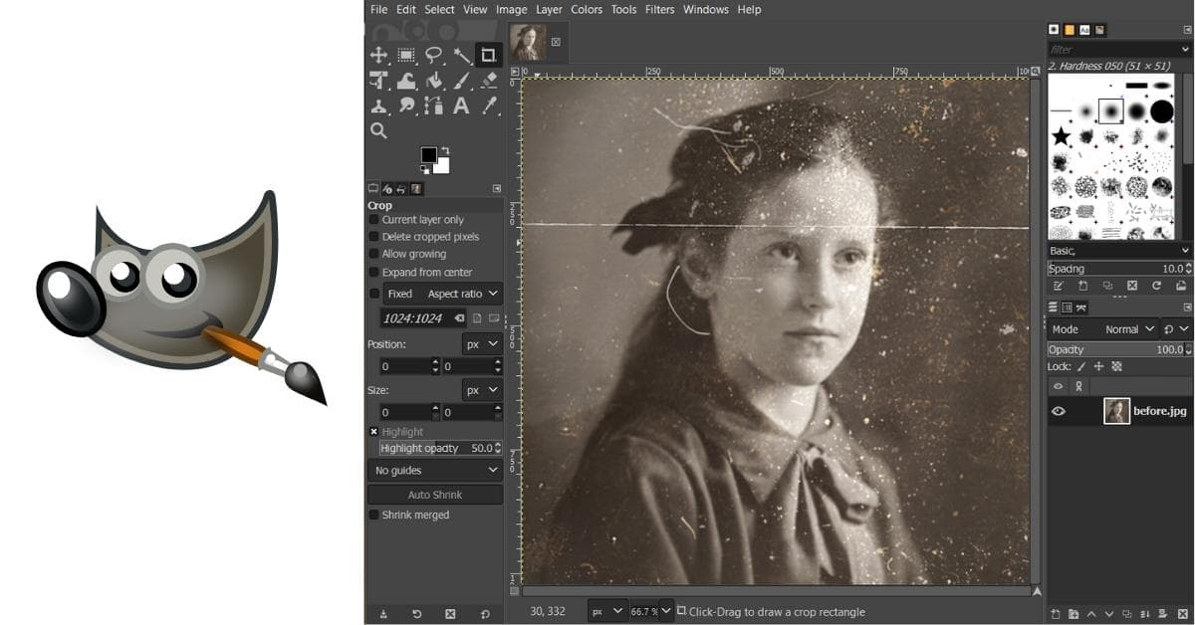Select the Eraser tool
The height and width of the screenshot is (625, 1195).
point(489,81)
